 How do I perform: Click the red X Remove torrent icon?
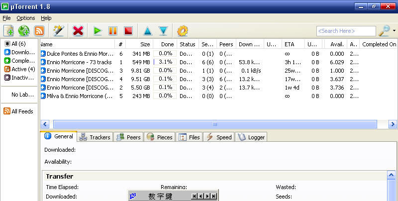point(78,31)
